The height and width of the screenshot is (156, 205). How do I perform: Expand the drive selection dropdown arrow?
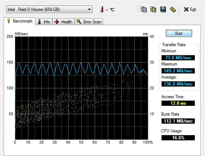[89, 9]
